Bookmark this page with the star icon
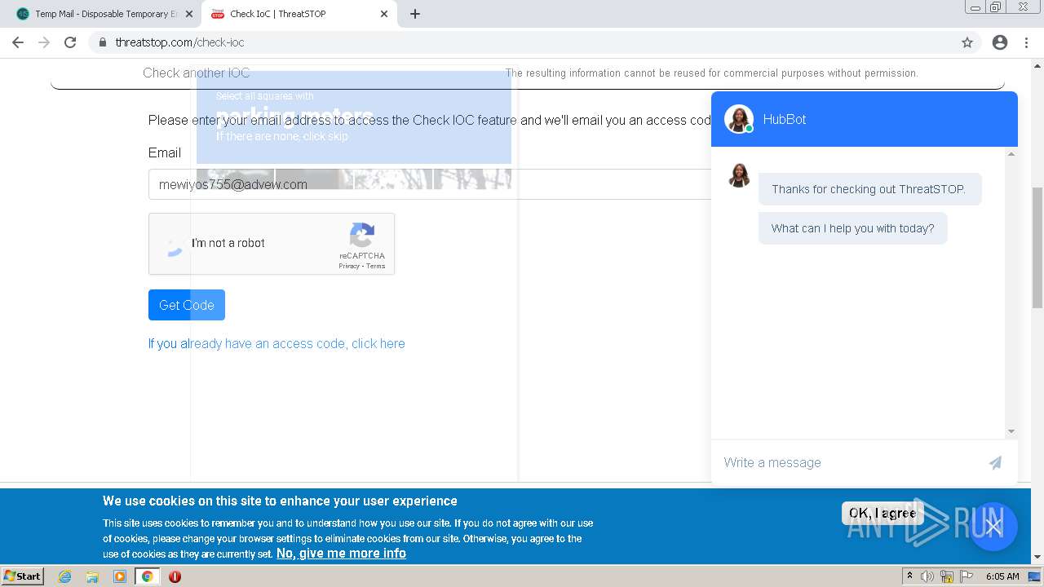1044x587 pixels. coord(967,42)
